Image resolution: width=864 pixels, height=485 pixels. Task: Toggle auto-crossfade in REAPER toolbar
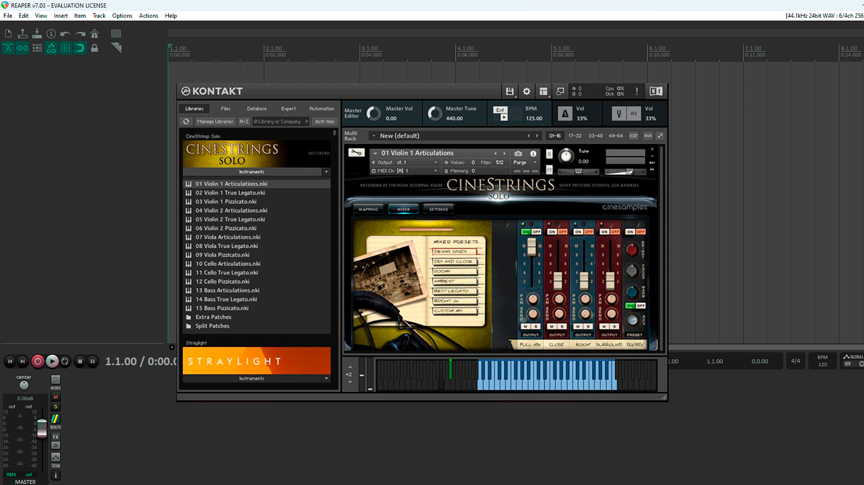tap(8, 48)
